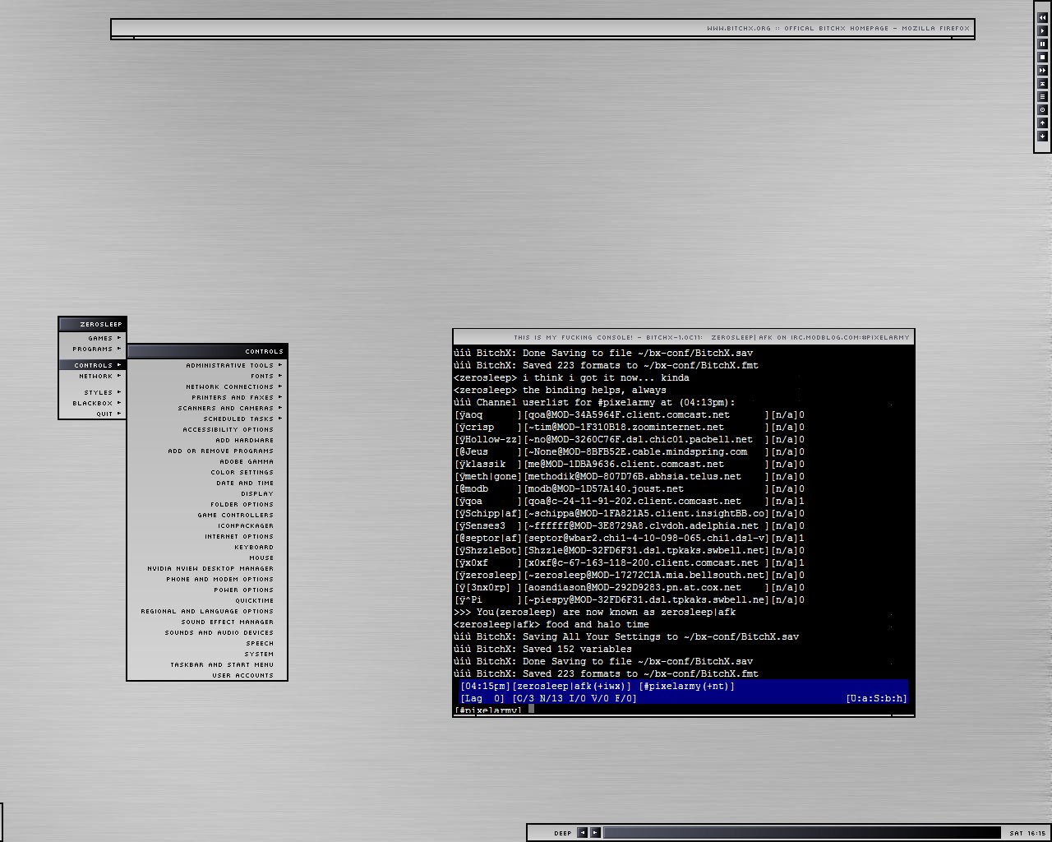
Task: Click the [Lag 0] status bar entry
Action: point(482,698)
